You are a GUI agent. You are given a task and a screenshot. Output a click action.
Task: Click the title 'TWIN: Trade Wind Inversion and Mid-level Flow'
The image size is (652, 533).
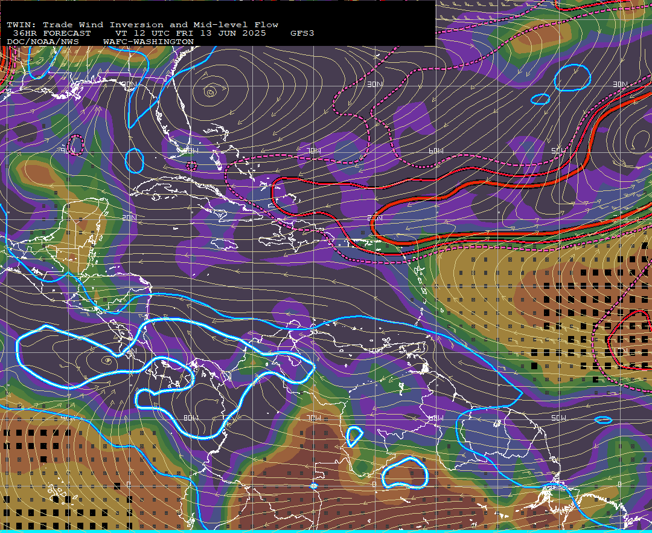[142, 25]
